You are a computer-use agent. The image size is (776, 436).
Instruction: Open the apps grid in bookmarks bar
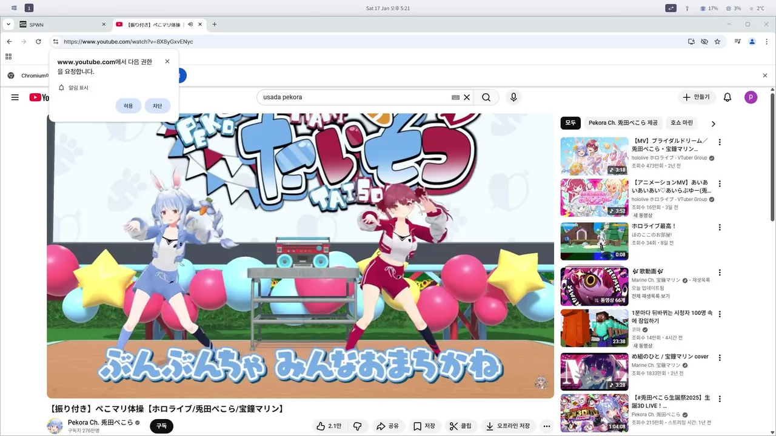pos(8,56)
